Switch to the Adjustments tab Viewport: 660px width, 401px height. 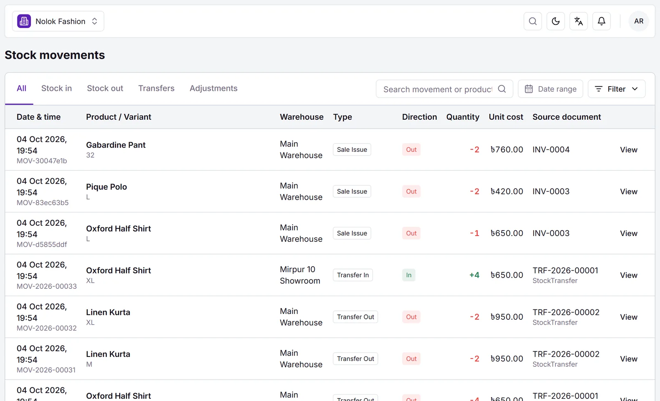coord(213,88)
